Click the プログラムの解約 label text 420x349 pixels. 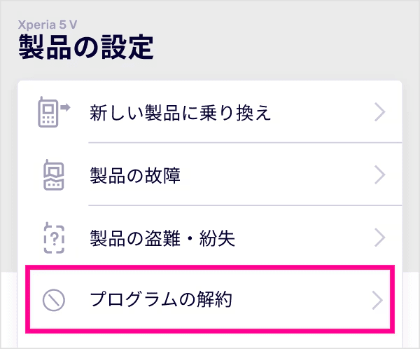(161, 300)
